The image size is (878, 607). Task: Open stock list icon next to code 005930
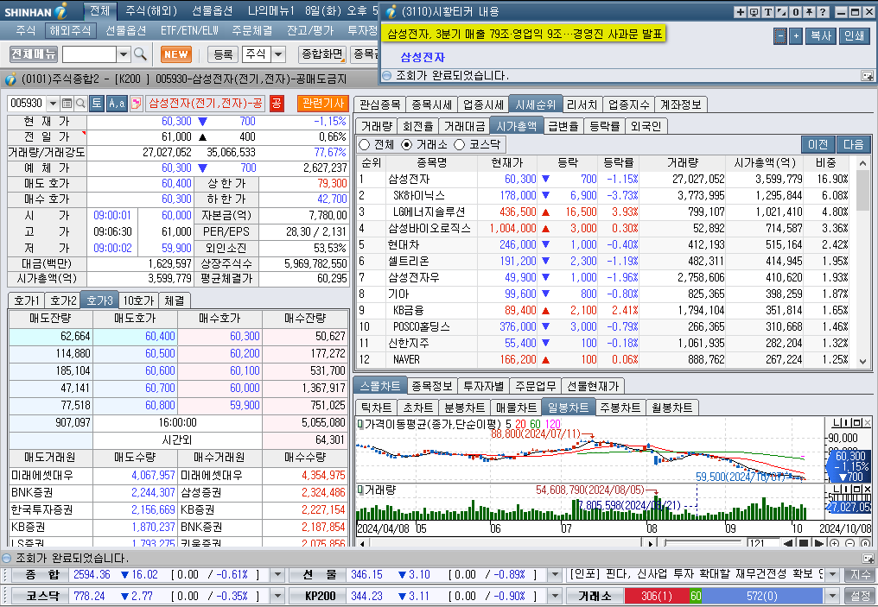click(x=67, y=103)
